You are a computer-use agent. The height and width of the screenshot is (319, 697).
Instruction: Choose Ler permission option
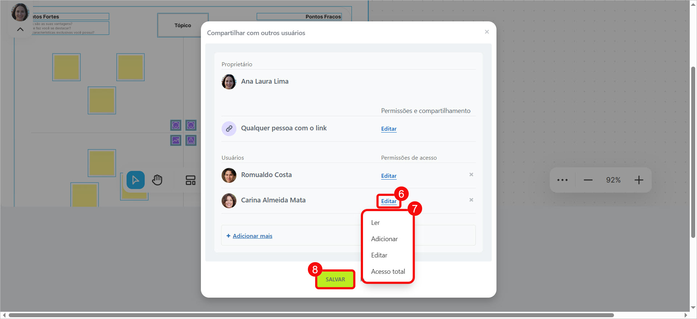tap(375, 223)
